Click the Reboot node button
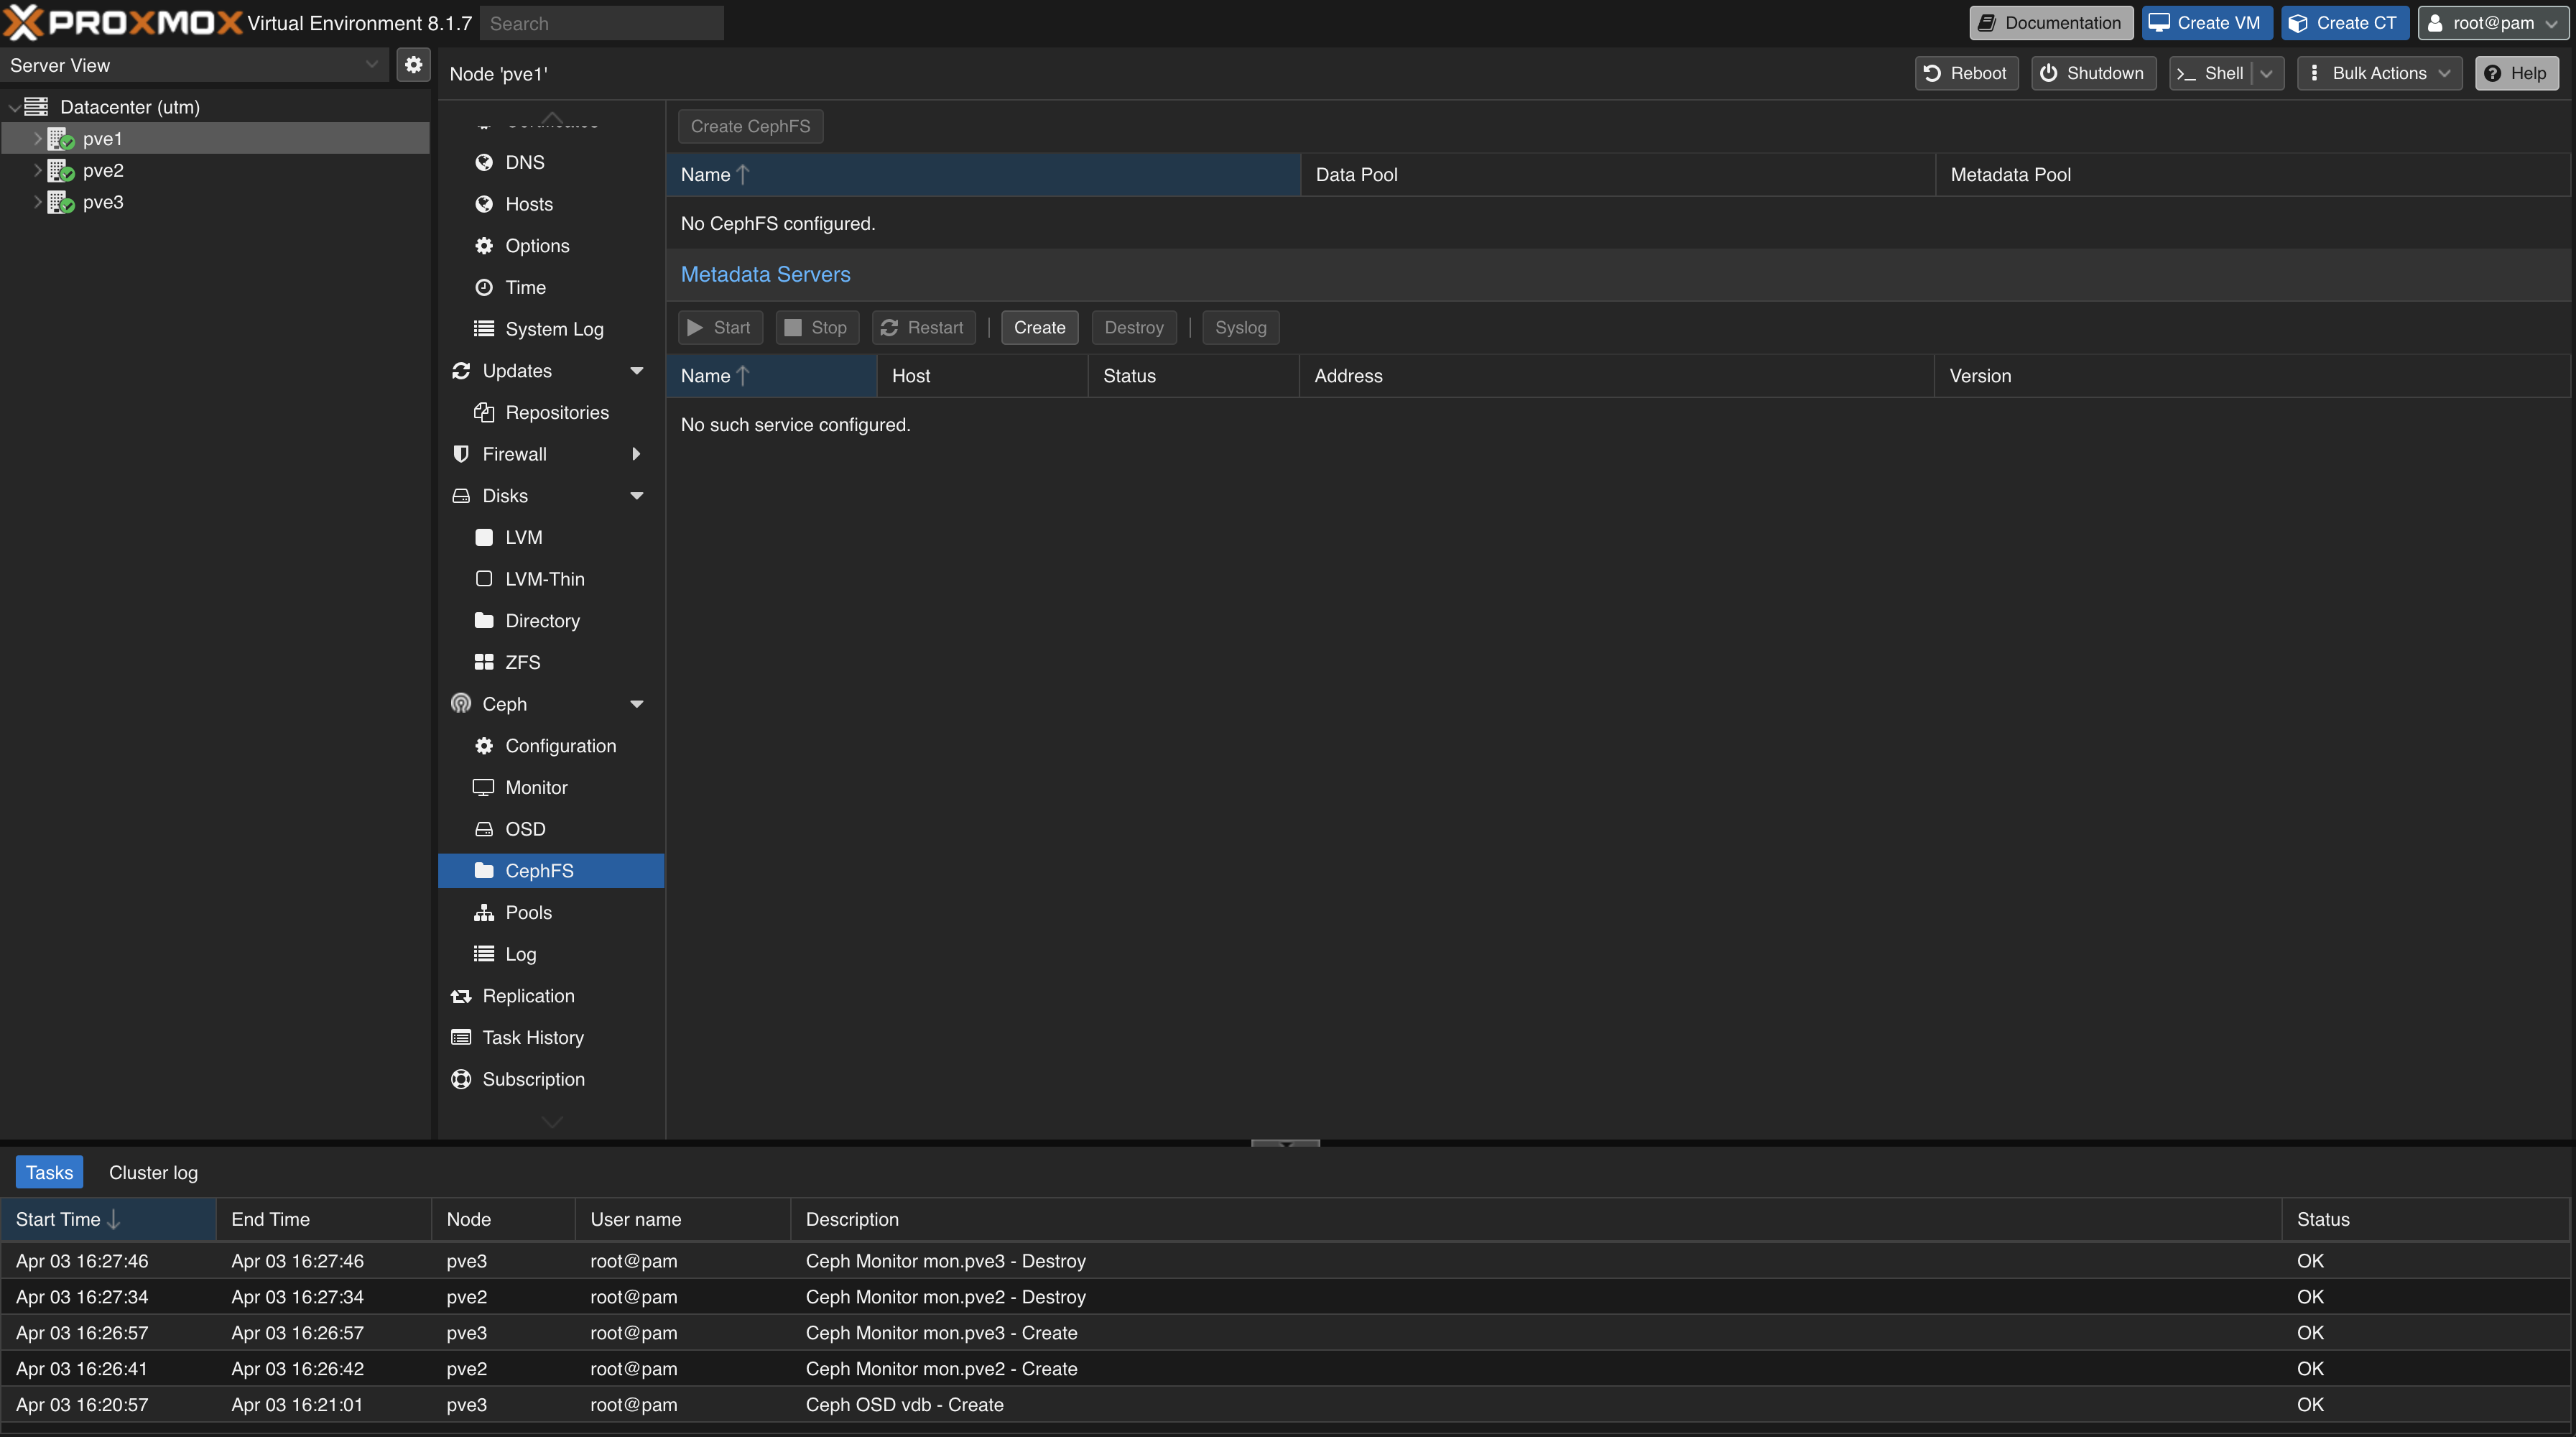2576x1437 pixels. [x=1965, y=73]
